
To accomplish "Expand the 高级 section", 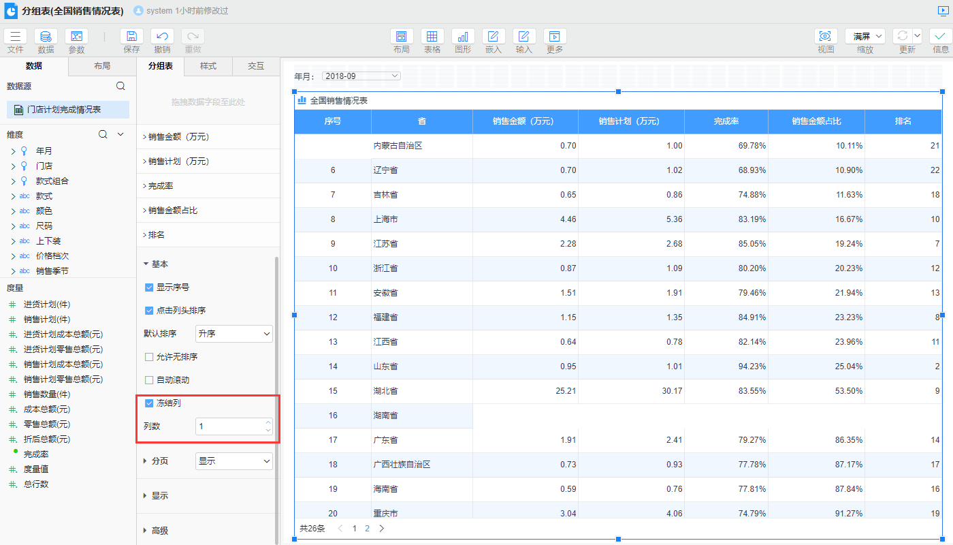I will click(x=159, y=531).
